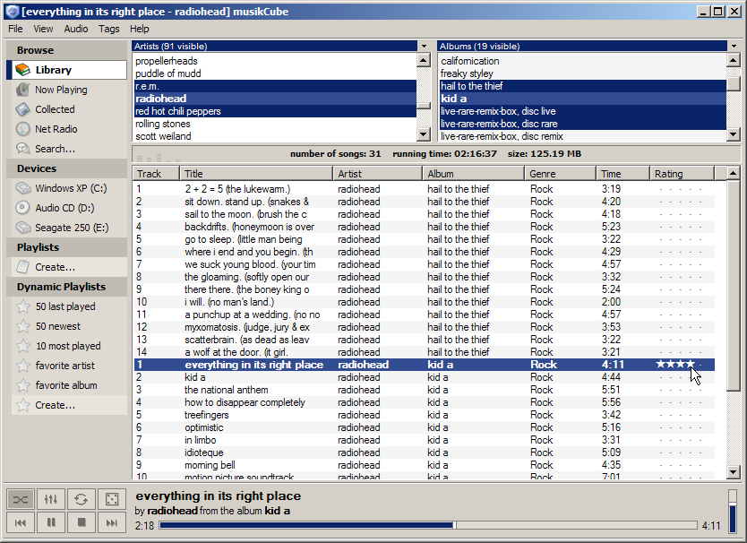This screenshot has height=543, width=747.
Task: Select the Windows XP (C:) drive icon
Action: tap(22, 188)
